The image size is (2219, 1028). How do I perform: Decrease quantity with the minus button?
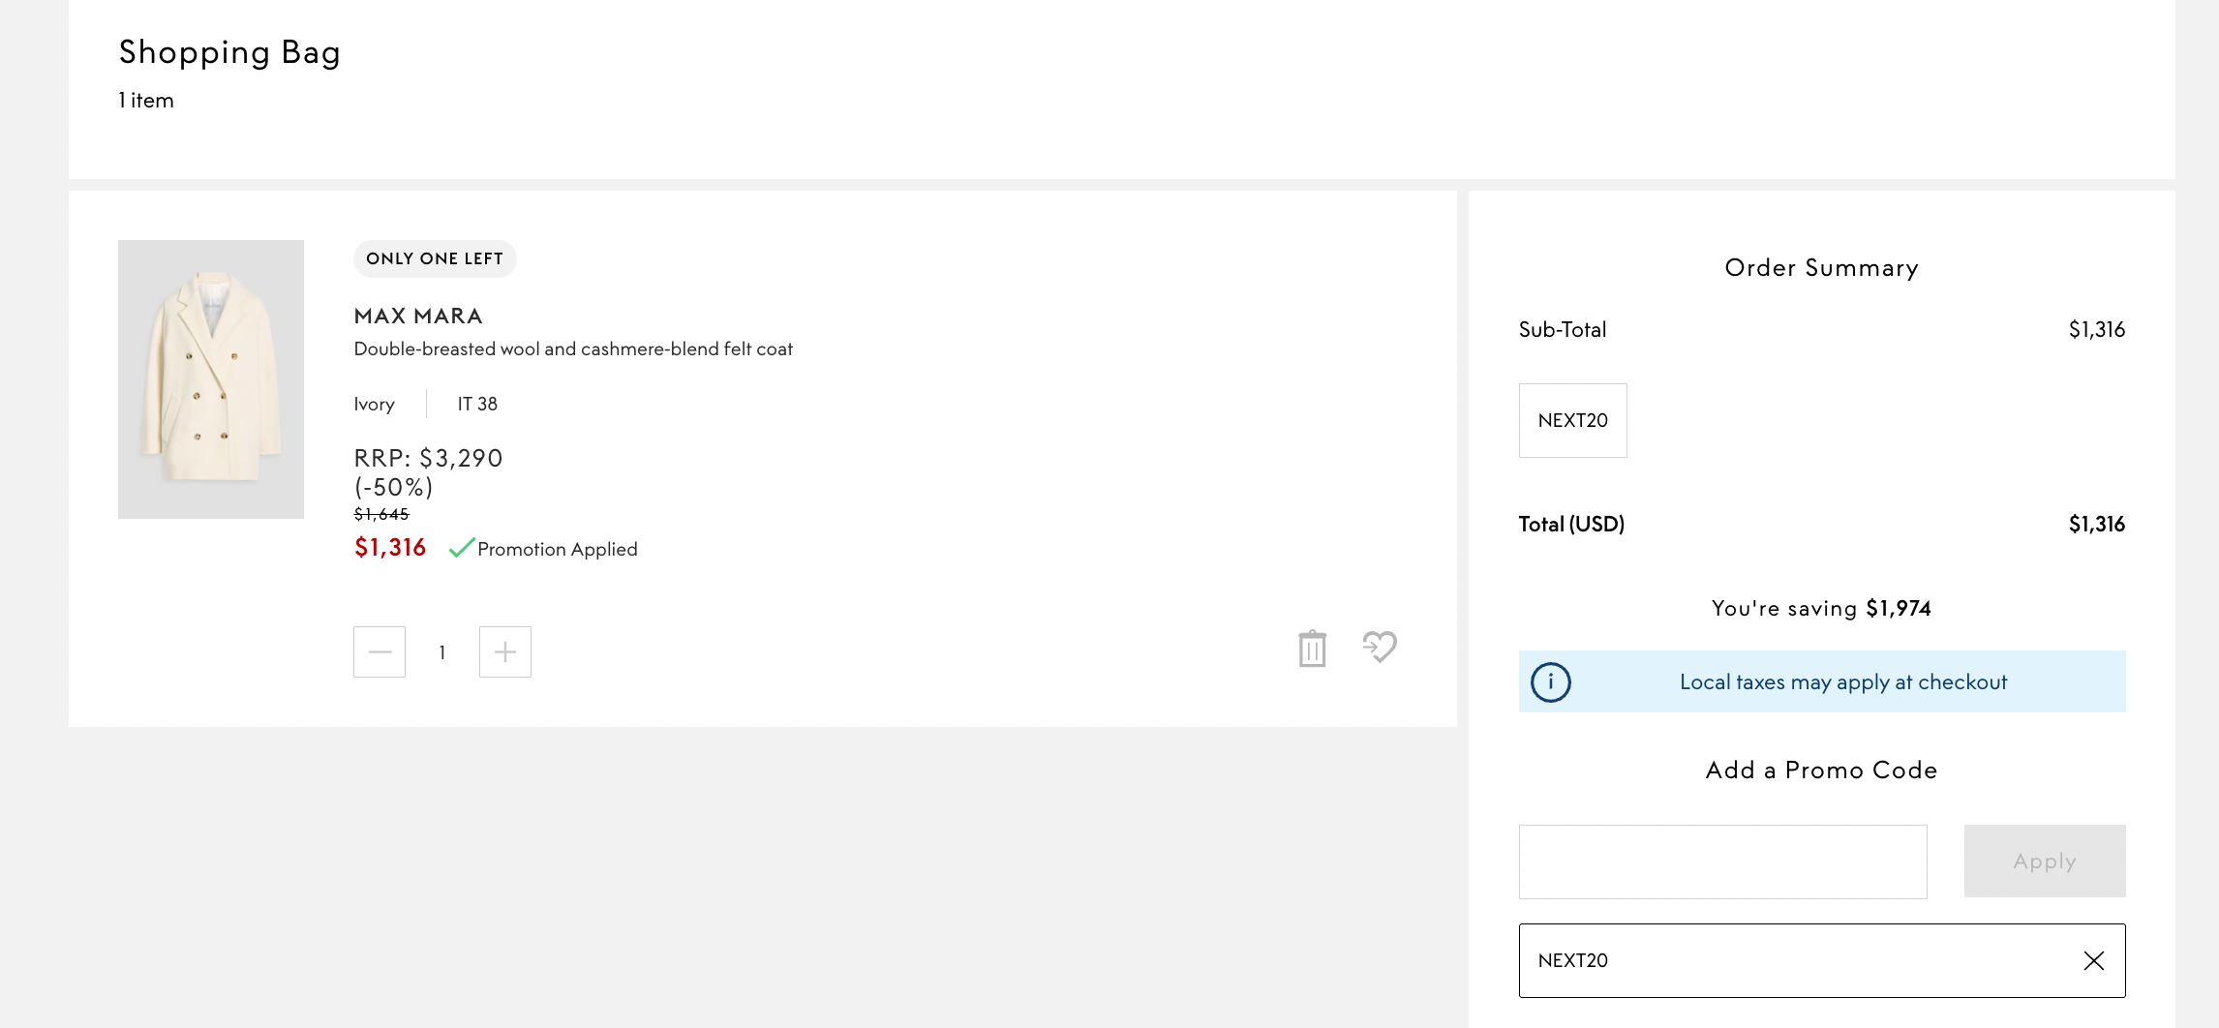(380, 652)
